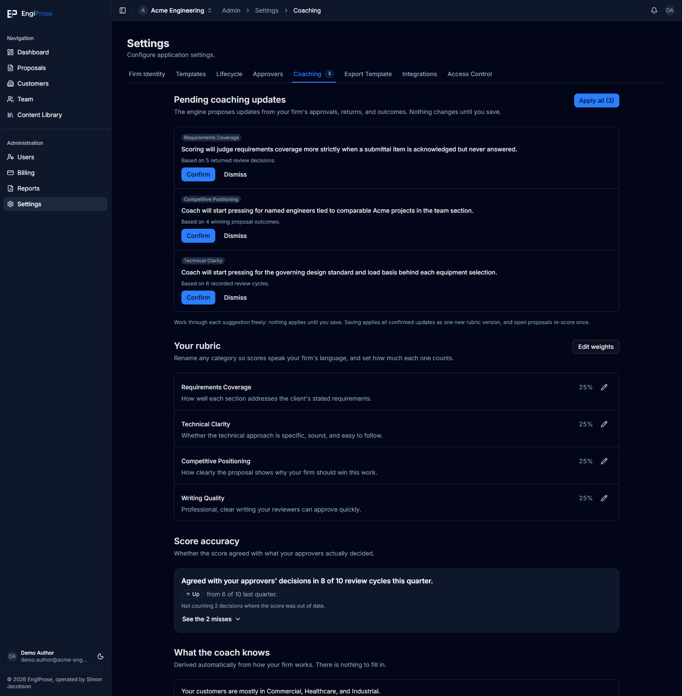Switch to the Templates tab
Image resolution: width=682 pixels, height=696 pixels.
point(191,74)
